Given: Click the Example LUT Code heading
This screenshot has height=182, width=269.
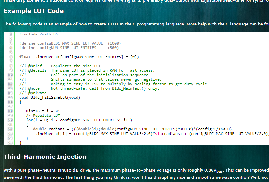Looking at the screenshot, I should pos(34,11).
